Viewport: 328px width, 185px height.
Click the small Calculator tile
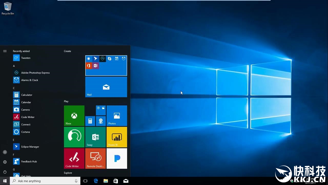click(90, 121)
